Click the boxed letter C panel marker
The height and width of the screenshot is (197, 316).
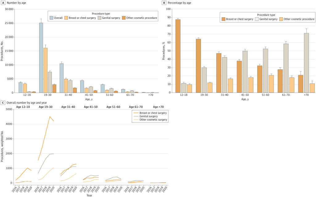tap(2, 102)
